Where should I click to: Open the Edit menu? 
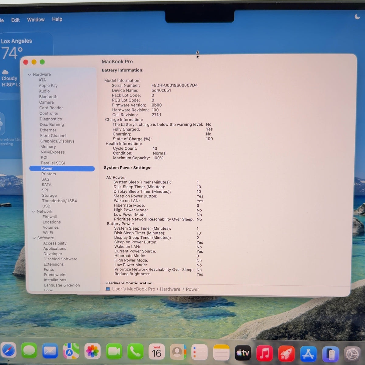pyautogui.click(x=15, y=20)
